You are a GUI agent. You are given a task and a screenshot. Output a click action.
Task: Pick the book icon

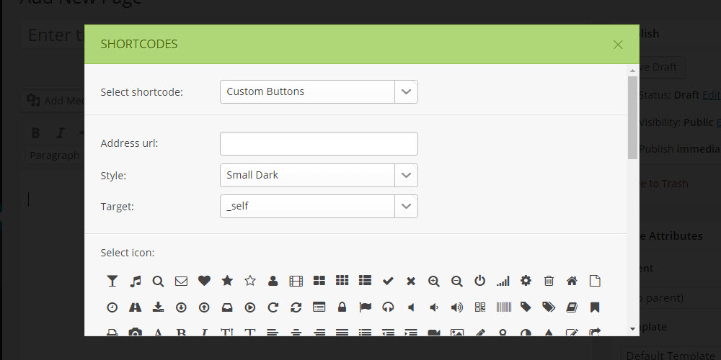pos(572,307)
